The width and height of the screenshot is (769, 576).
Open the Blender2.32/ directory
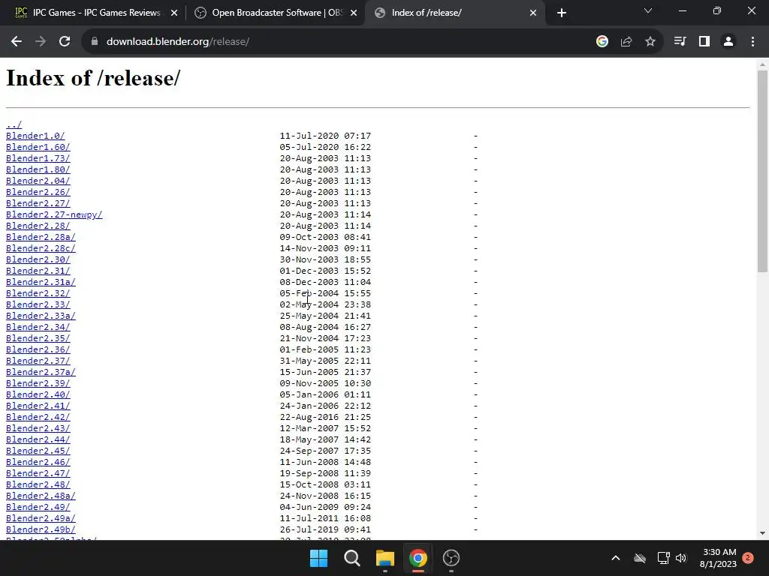click(x=38, y=293)
